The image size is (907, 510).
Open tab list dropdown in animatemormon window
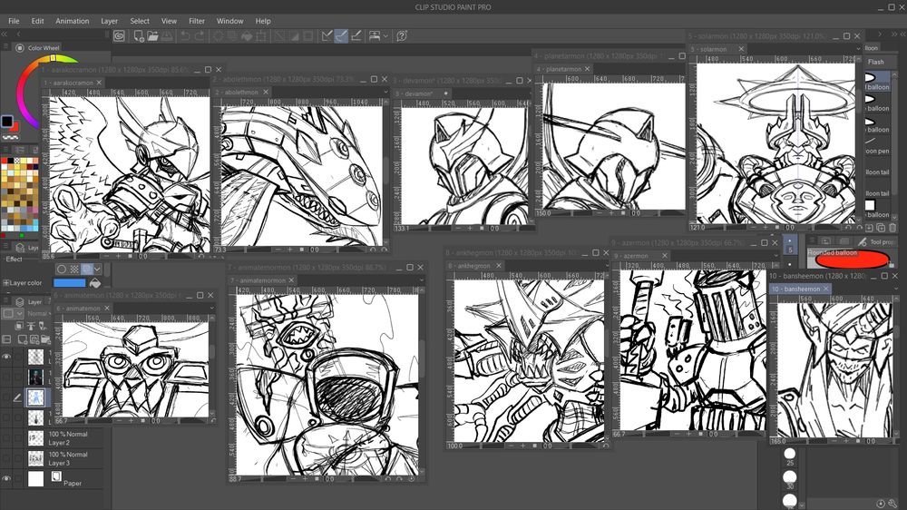[x=422, y=280]
